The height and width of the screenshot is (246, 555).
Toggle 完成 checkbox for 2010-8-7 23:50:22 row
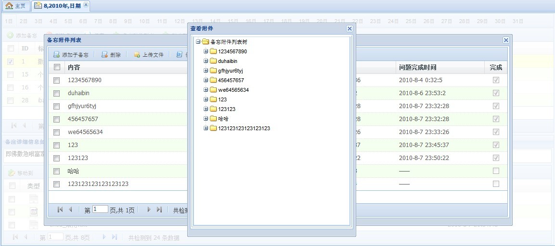496,158
